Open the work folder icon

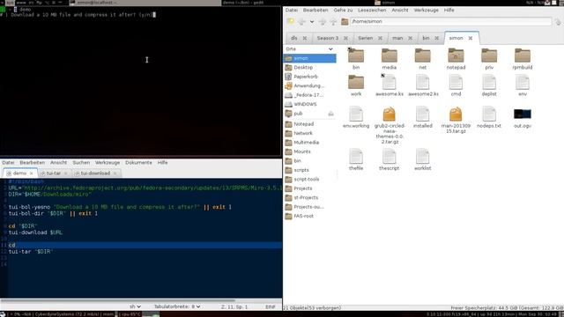(x=356, y=82)
